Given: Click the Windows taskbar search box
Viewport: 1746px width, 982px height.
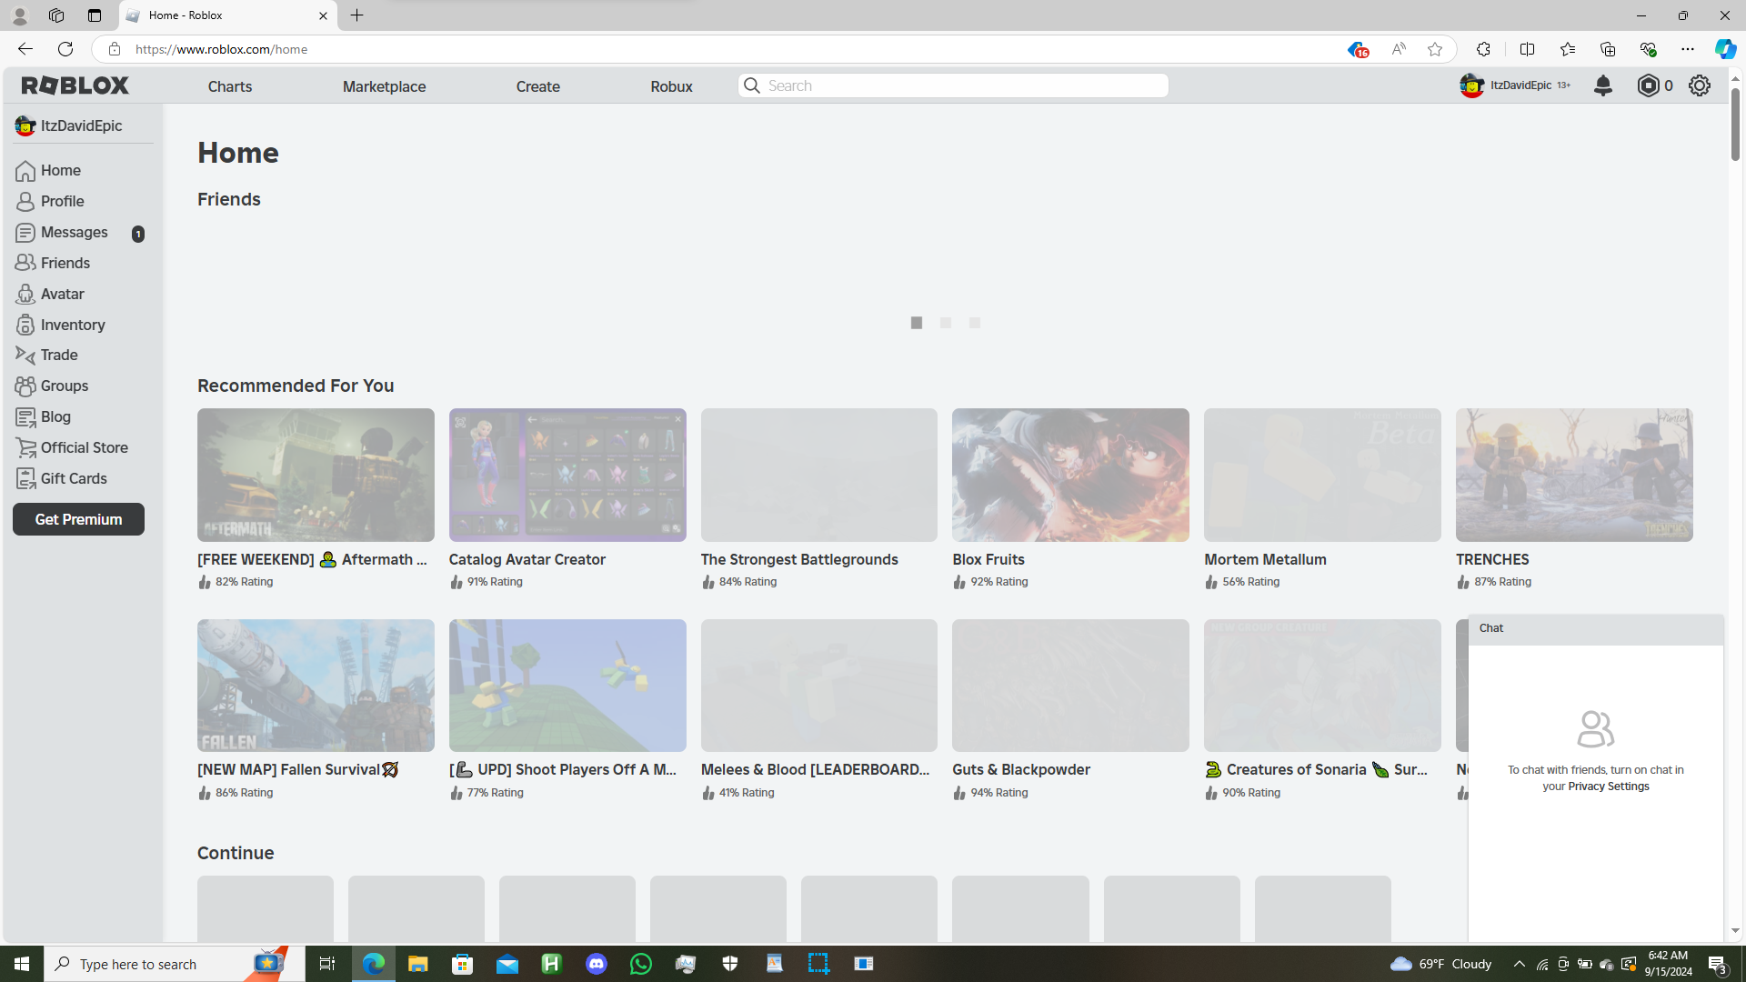Looking at the screenshot, I should (x=175, y=964).
